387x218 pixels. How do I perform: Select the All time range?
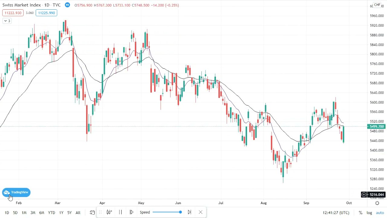[78, 213]
